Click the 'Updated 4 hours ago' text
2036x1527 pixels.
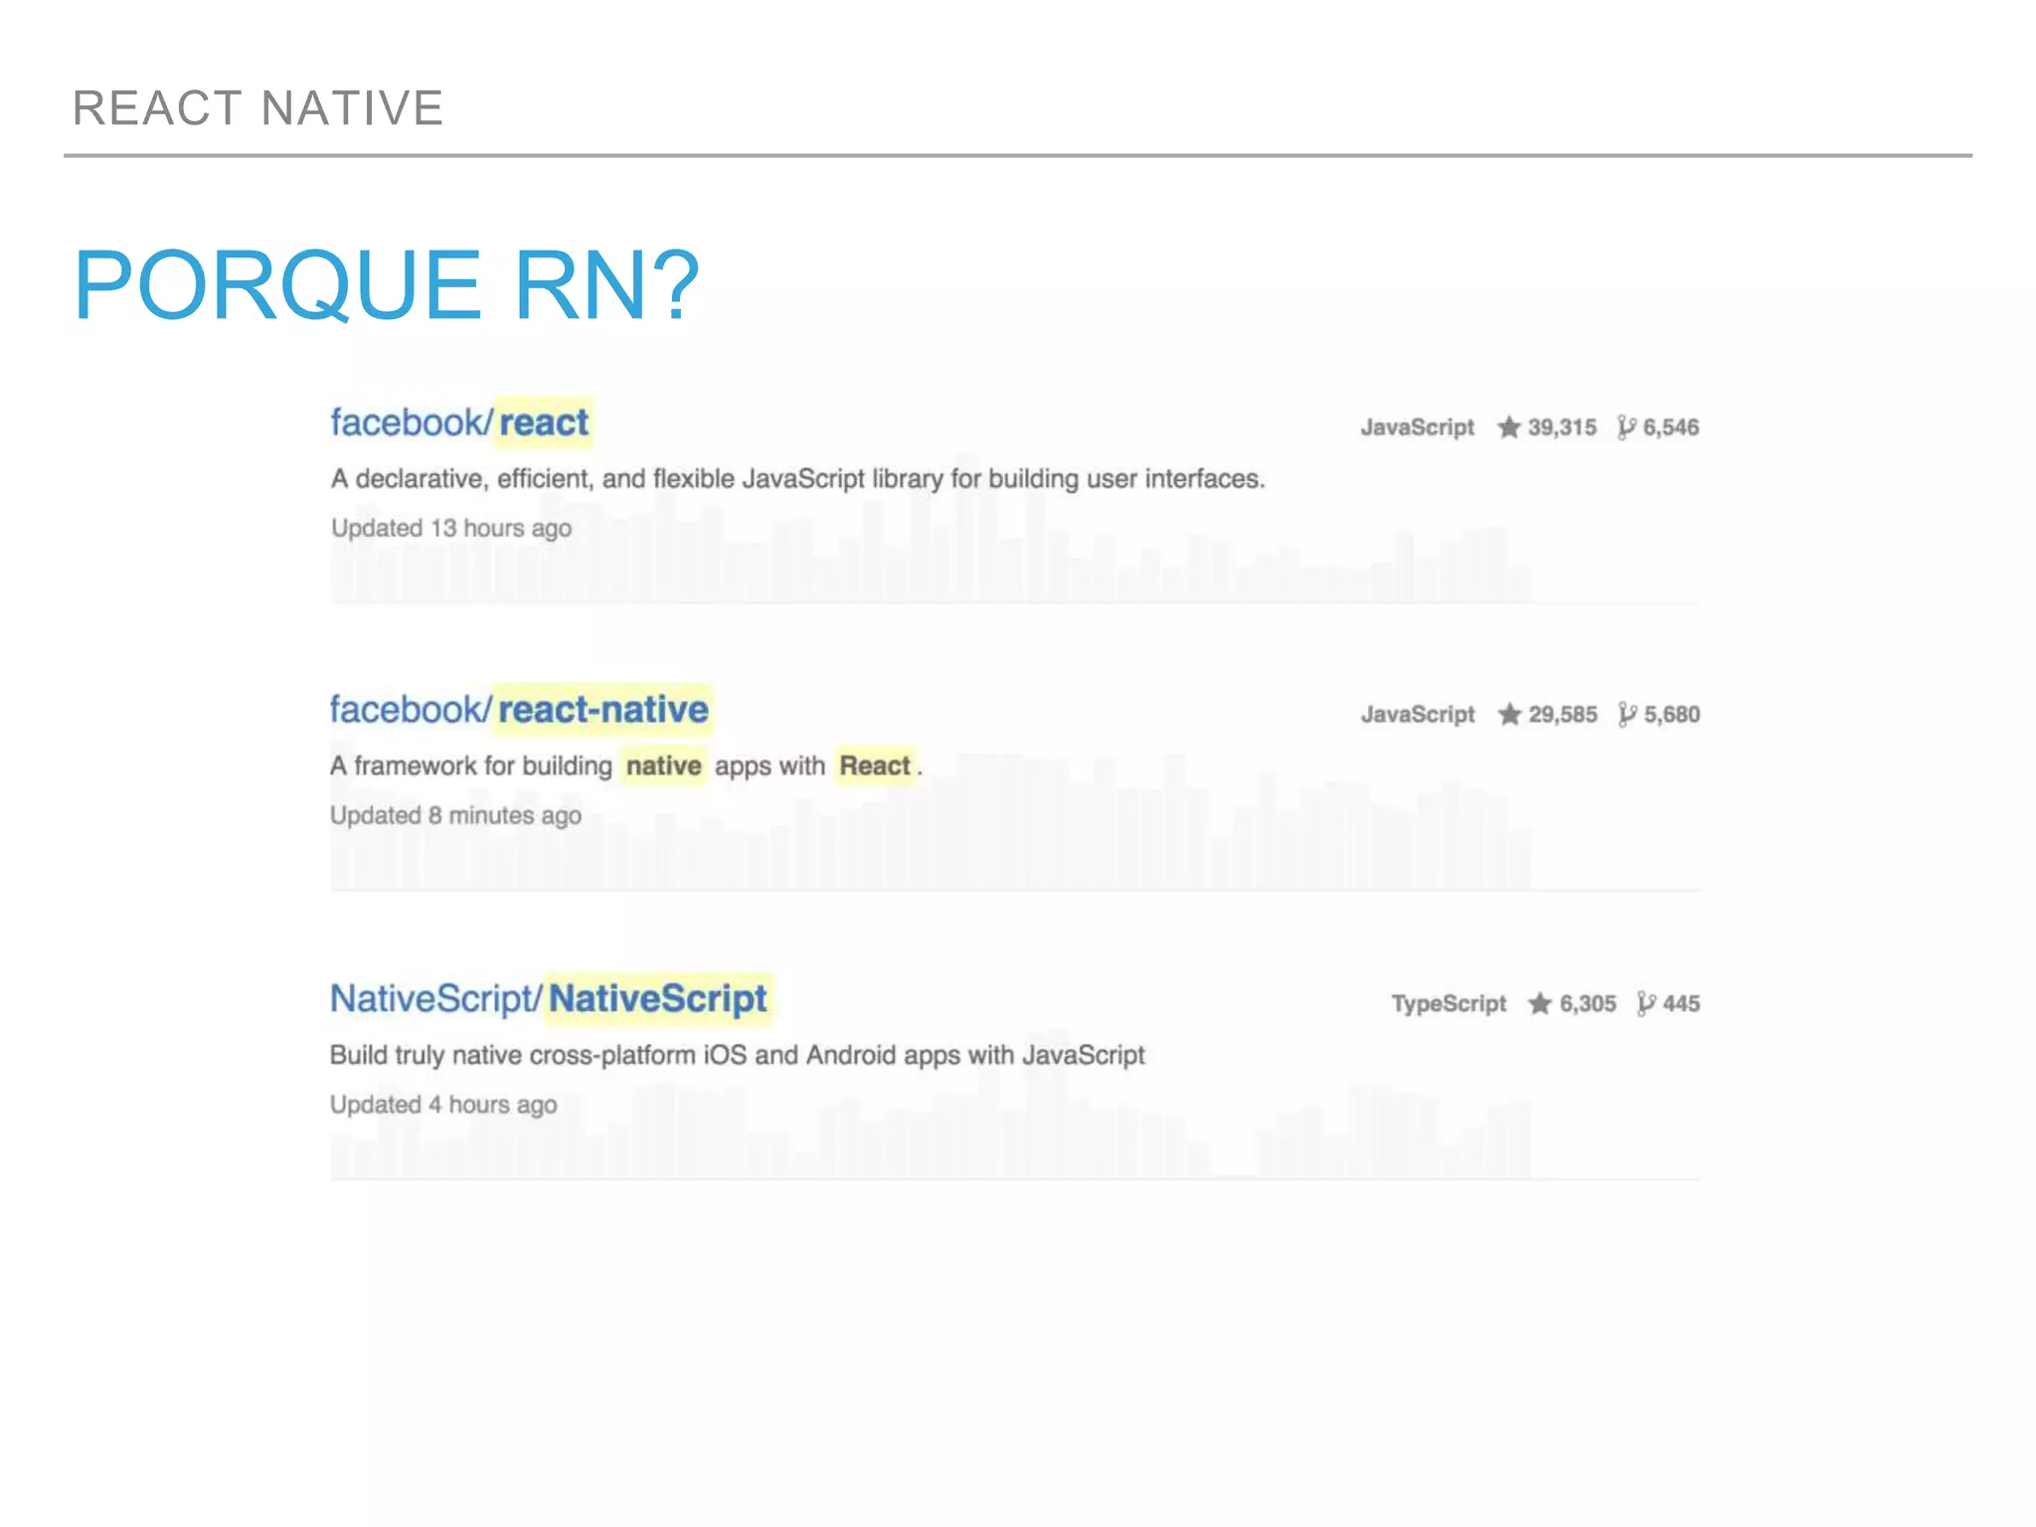(443, 1104)
